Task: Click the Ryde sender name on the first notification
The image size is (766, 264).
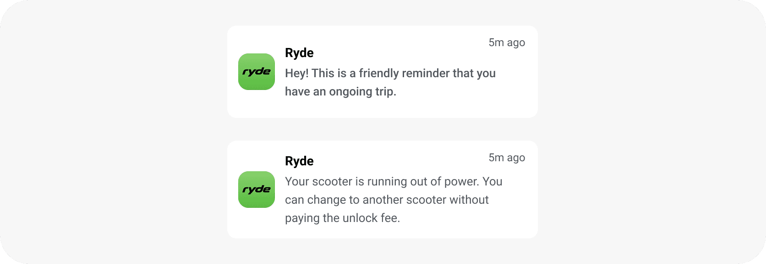Action: 299,53
